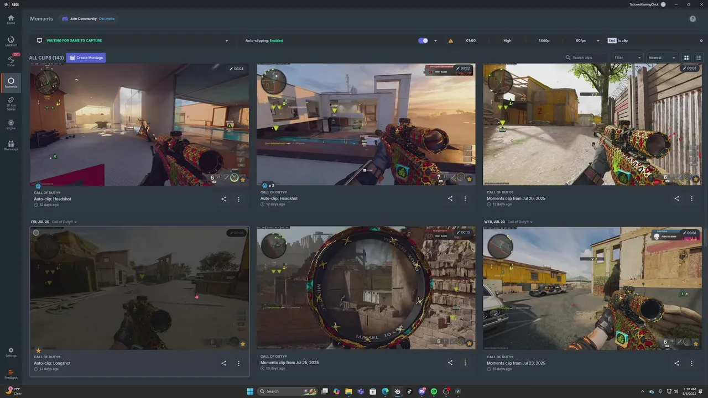Open Spotify from the taskbar

(x=434, y=391)
